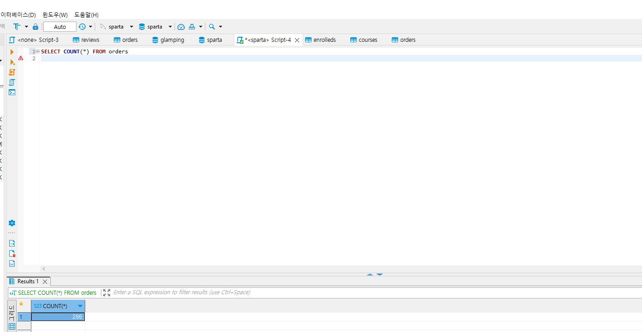
Task: Click the export output file icon
Action: (12, 243)
